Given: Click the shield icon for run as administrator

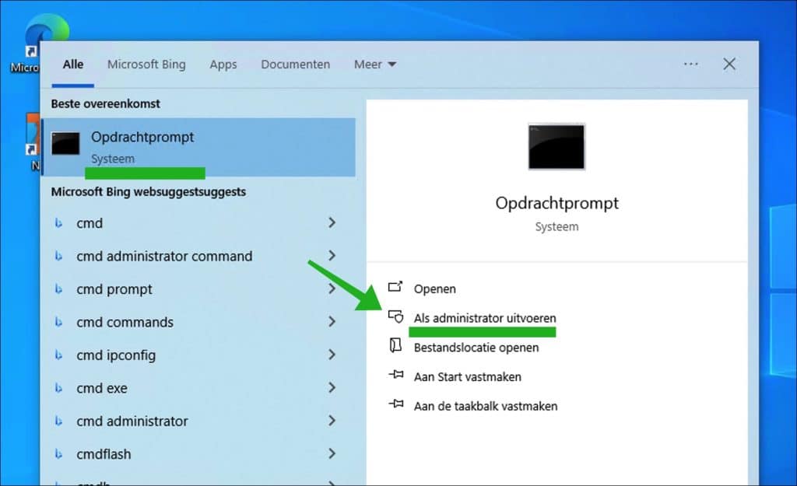Looking at the screenshot, I should [x=395, y=316].
